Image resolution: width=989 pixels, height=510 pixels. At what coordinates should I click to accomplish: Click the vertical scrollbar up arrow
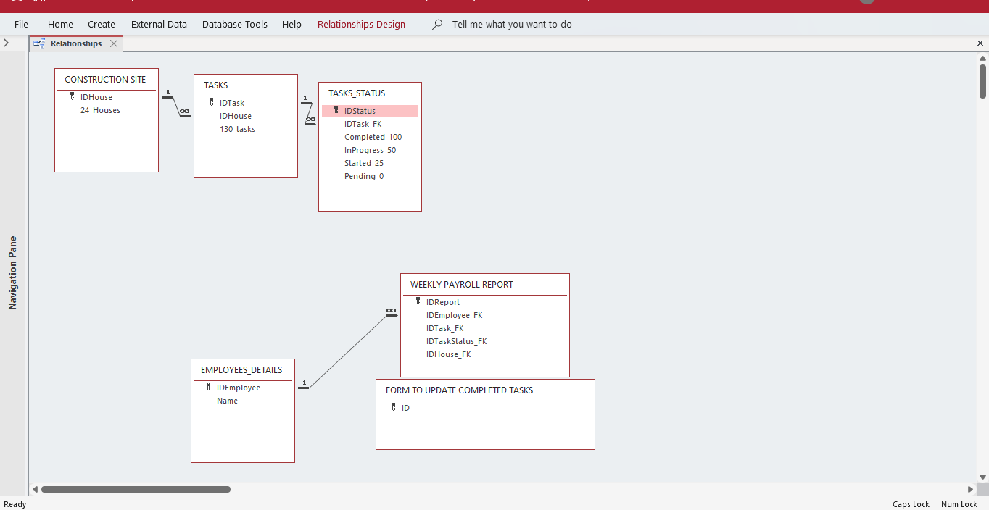pyautogui.click(x=982, y=58)
